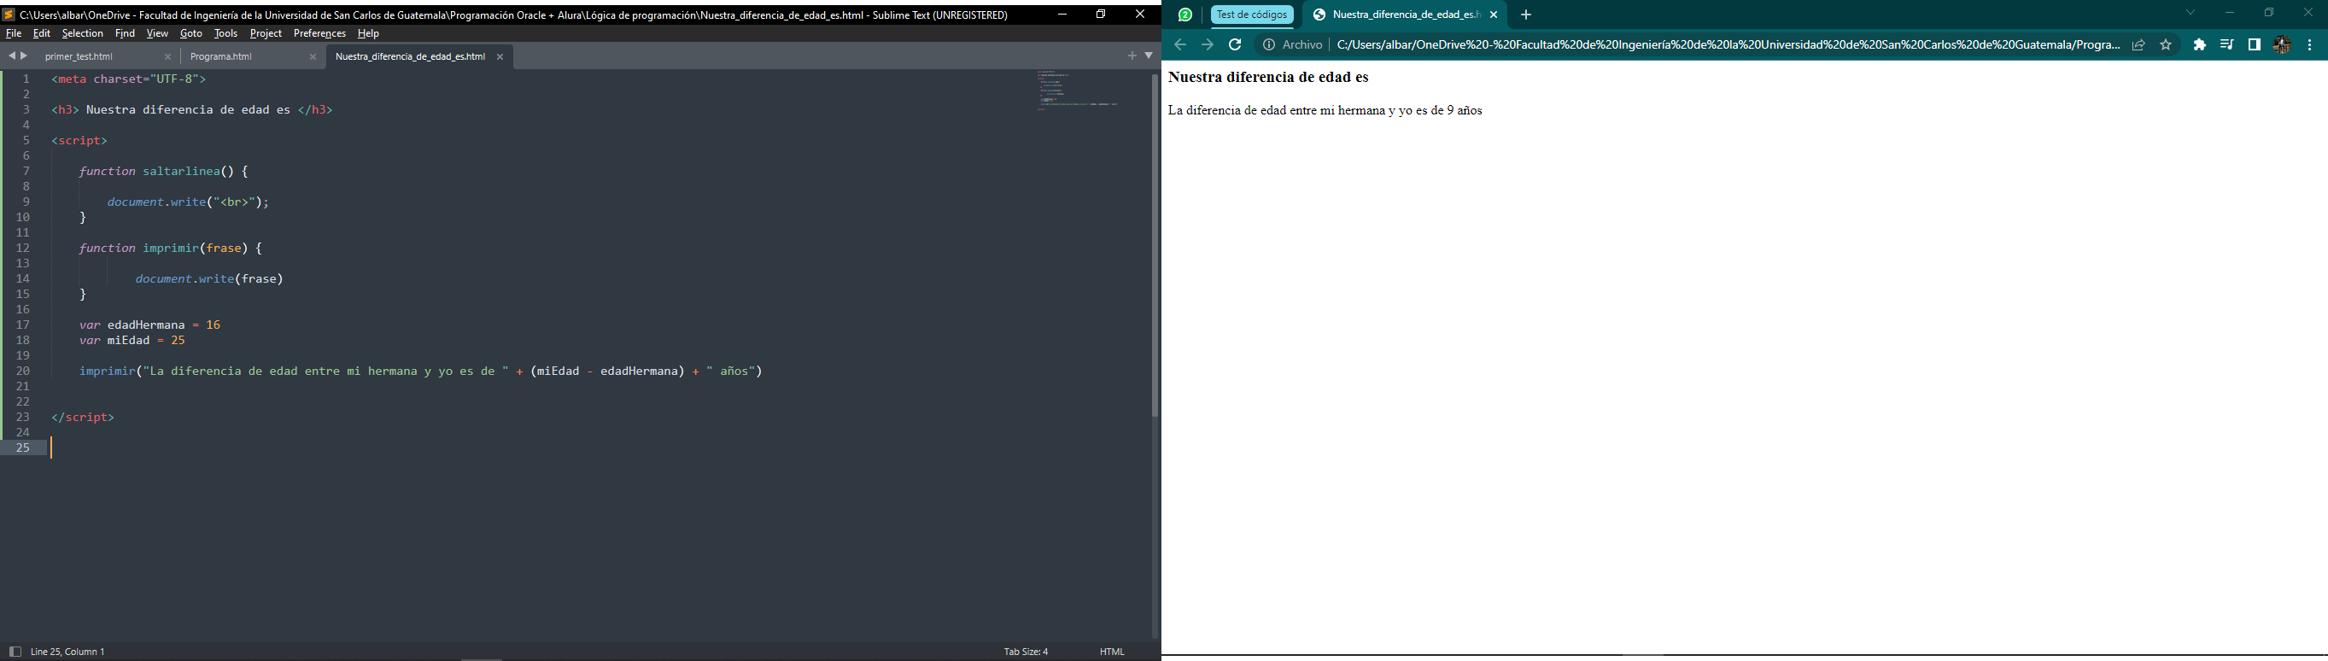Open the Tools menu

click(226, 33)
